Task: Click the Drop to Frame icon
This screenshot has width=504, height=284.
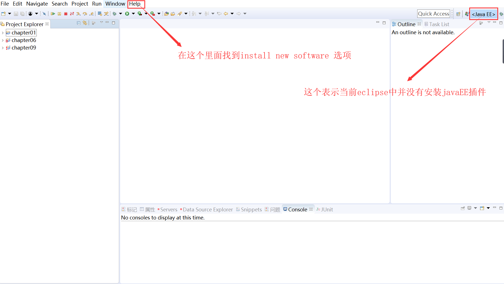Action: [x=100, y=14]
